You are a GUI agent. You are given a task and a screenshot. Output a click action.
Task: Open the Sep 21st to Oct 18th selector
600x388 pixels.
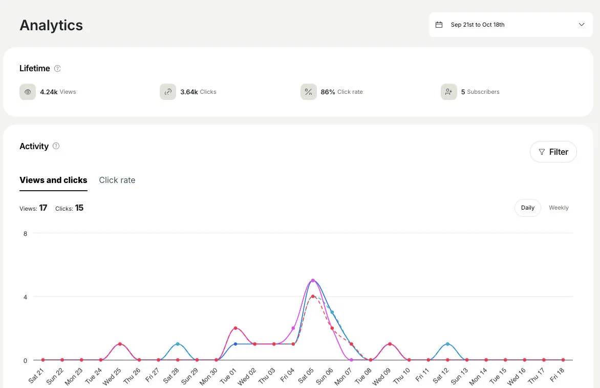(x=510, y=24)
